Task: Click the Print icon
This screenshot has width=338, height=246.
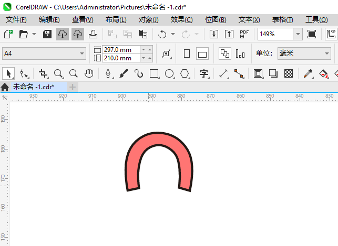Action: coord(93,34)
